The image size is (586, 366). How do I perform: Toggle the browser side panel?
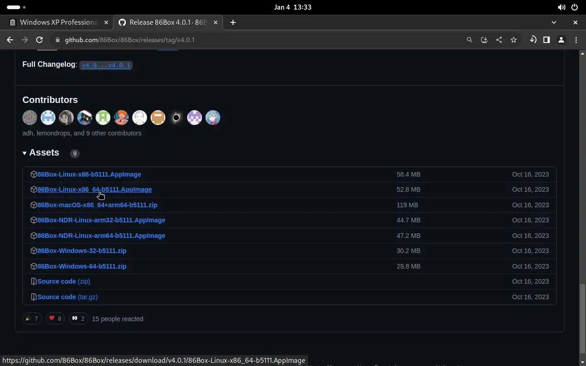coord(546,40)
